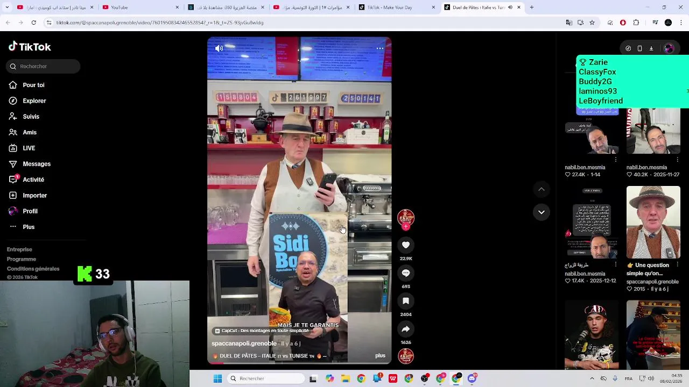Screen dimensions: 689x387
Task: Click the TikTok Rechercher search field
Action: pyautogui.click(x=44, y=66)
